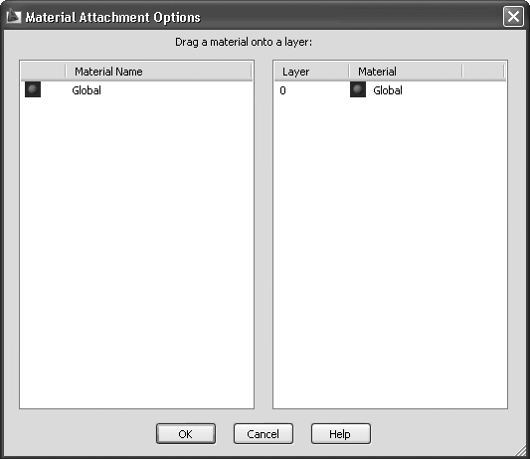The image size is (530, 459).
Task: Sort by the Layer column header
Action: pos(311,72)
